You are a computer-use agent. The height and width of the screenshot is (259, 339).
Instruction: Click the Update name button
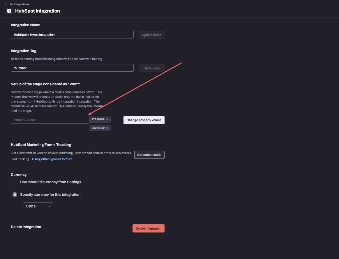point(151,35)
